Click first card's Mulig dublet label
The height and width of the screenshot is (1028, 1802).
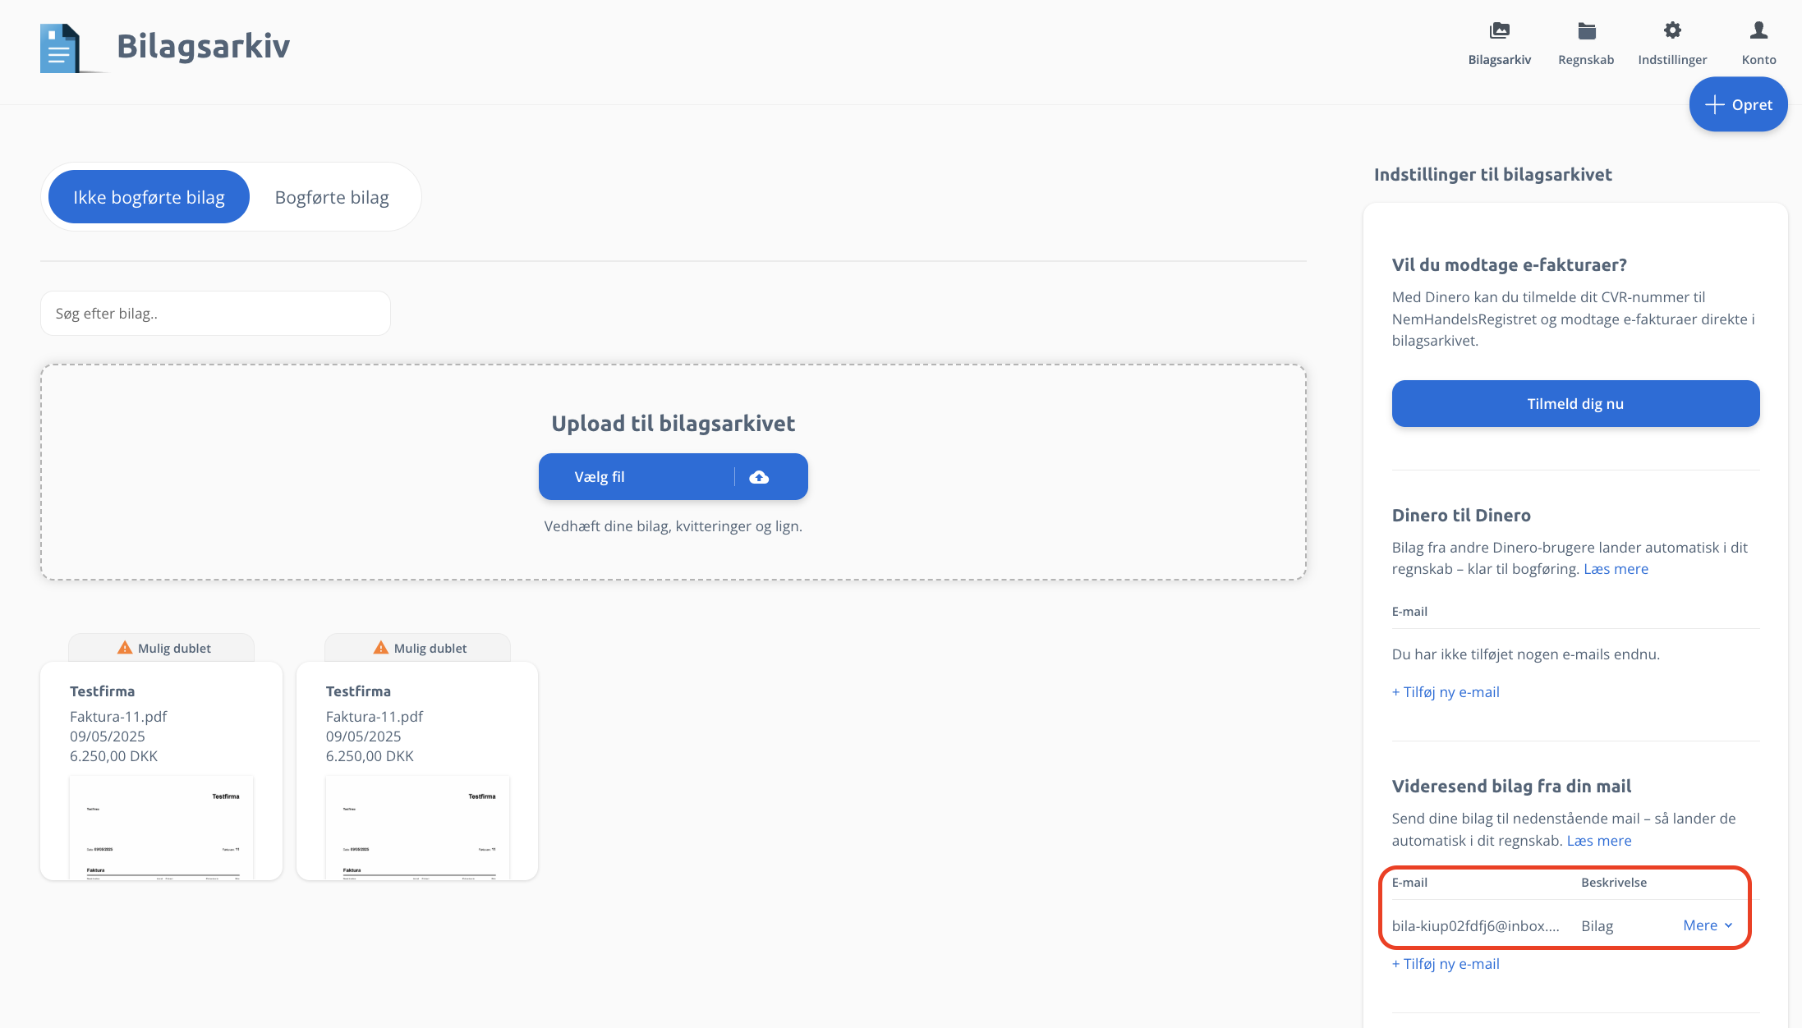point(174,649)
